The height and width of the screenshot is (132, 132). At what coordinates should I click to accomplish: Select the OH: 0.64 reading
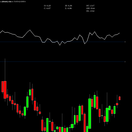coord(90,8)
